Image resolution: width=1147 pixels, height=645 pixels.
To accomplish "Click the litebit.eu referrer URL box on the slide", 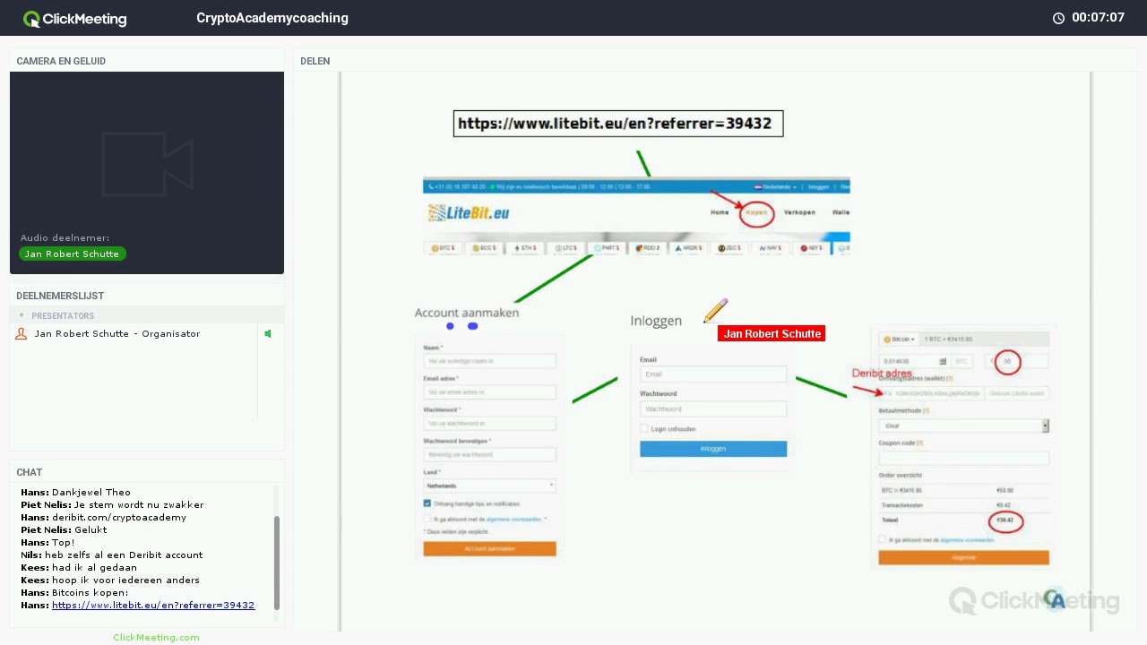I will pyautogui.click(x=618, y=124).
